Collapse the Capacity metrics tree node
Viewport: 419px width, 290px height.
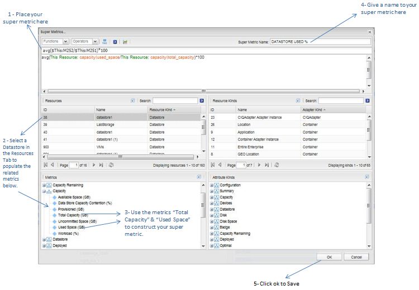(44, 191)
